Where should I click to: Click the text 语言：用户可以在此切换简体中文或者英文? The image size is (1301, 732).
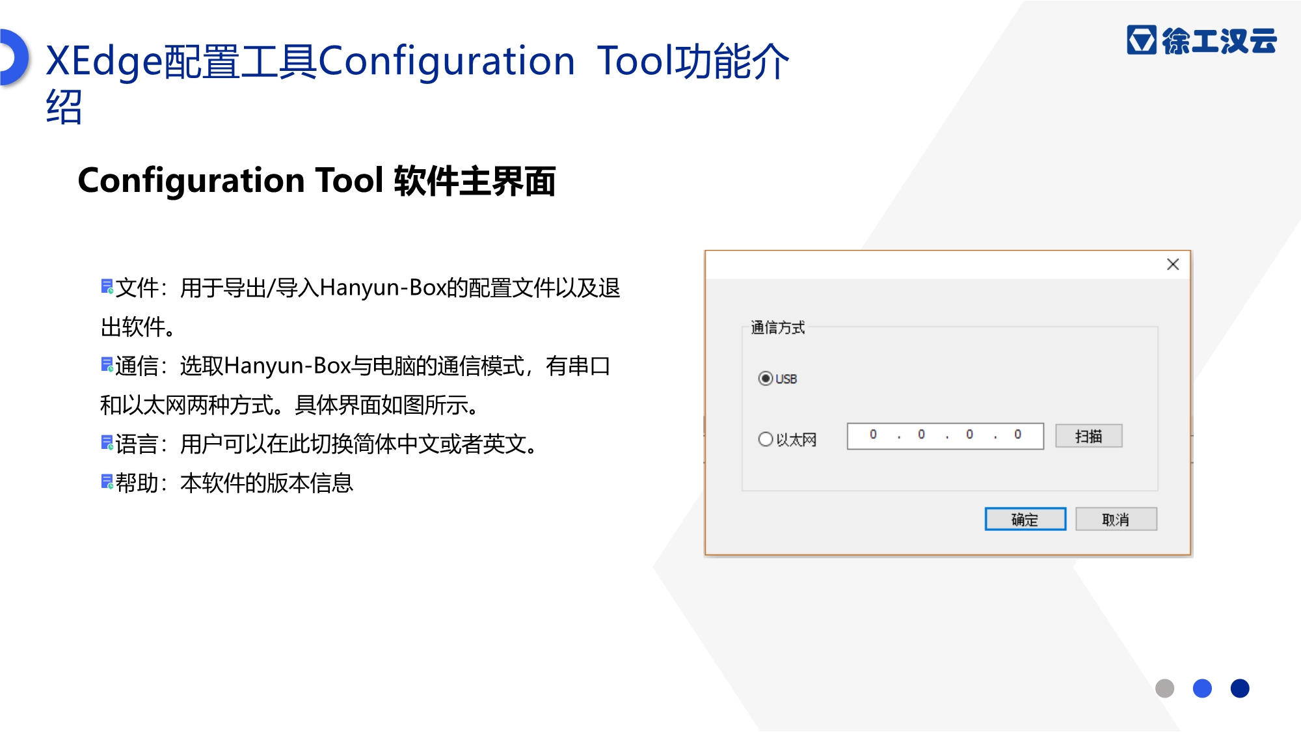[x=327, y=444]
